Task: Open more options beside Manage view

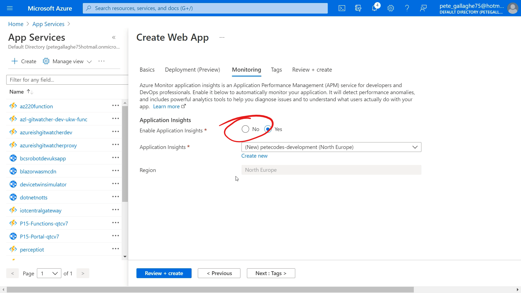Action: tap(101, 61)
